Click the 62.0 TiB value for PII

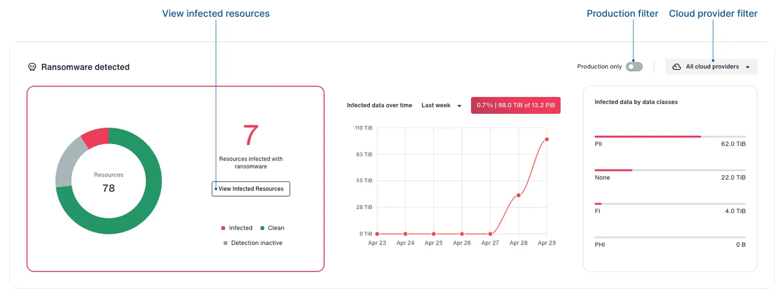click(733, 144)
